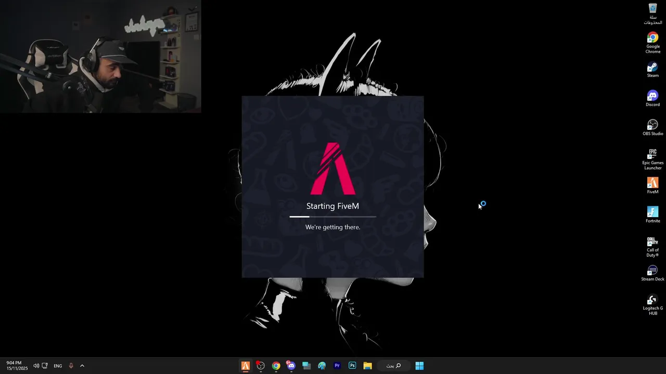
Task: Click the red microphone tray icon
Action: pyautogui.click(x=71, y=366)
